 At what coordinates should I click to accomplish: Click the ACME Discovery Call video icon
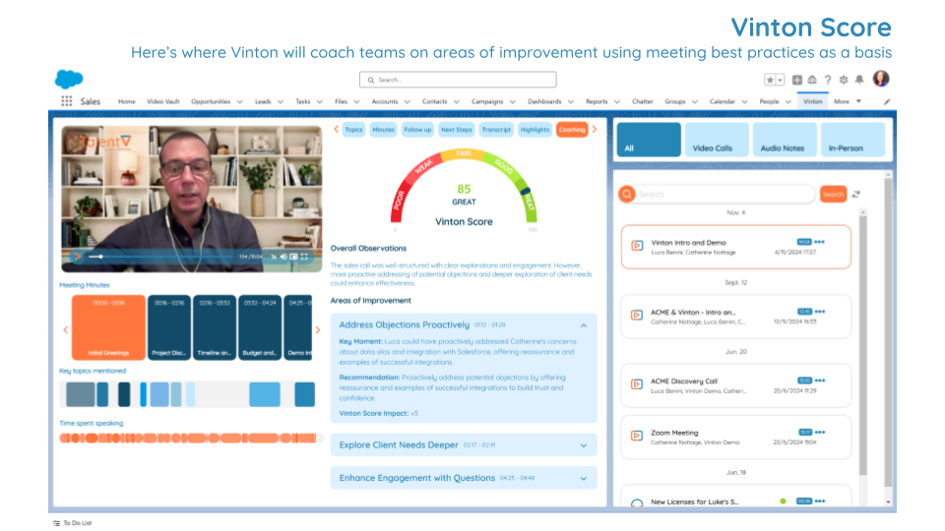click(637, 384)
